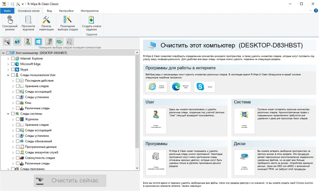Image resolution: width=319 pixels, height=191 pixels.
Task: Select Различные следы under system traces
Action: click(x=37, y=163)
